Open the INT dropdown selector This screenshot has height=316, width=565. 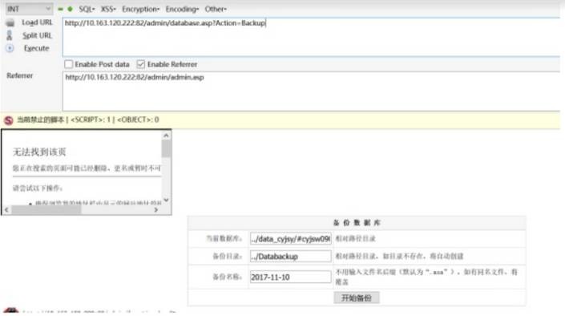pyautogui.click(x=29, y=9)
